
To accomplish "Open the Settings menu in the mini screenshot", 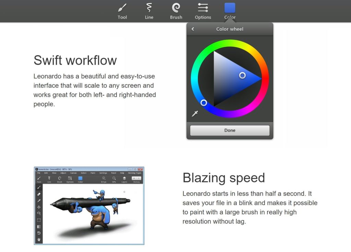I will tap(103, 173).
